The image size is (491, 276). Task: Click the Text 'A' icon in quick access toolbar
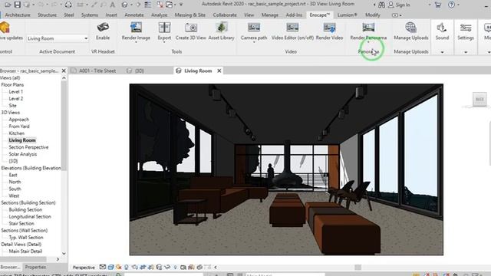(113, 5)
